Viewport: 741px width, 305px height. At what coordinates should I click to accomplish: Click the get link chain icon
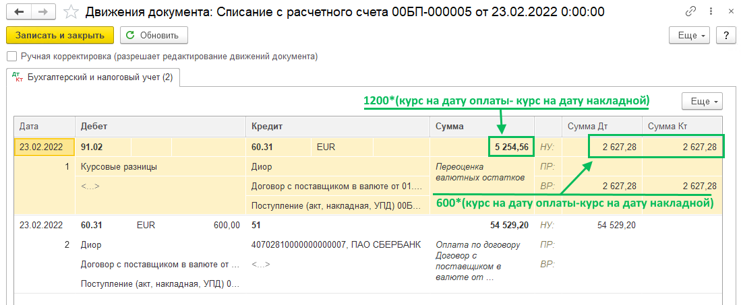690,12
